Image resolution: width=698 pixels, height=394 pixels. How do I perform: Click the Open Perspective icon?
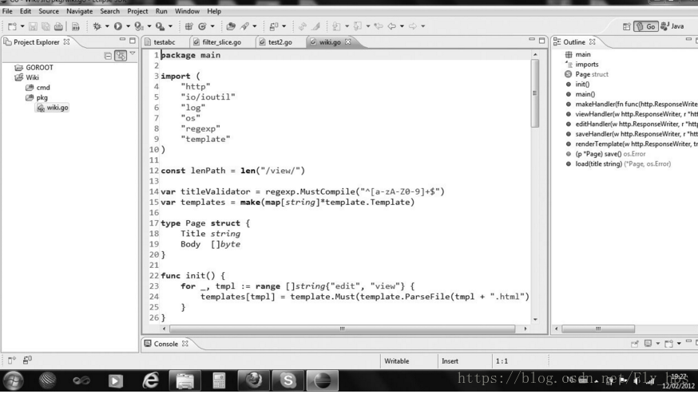627,26
